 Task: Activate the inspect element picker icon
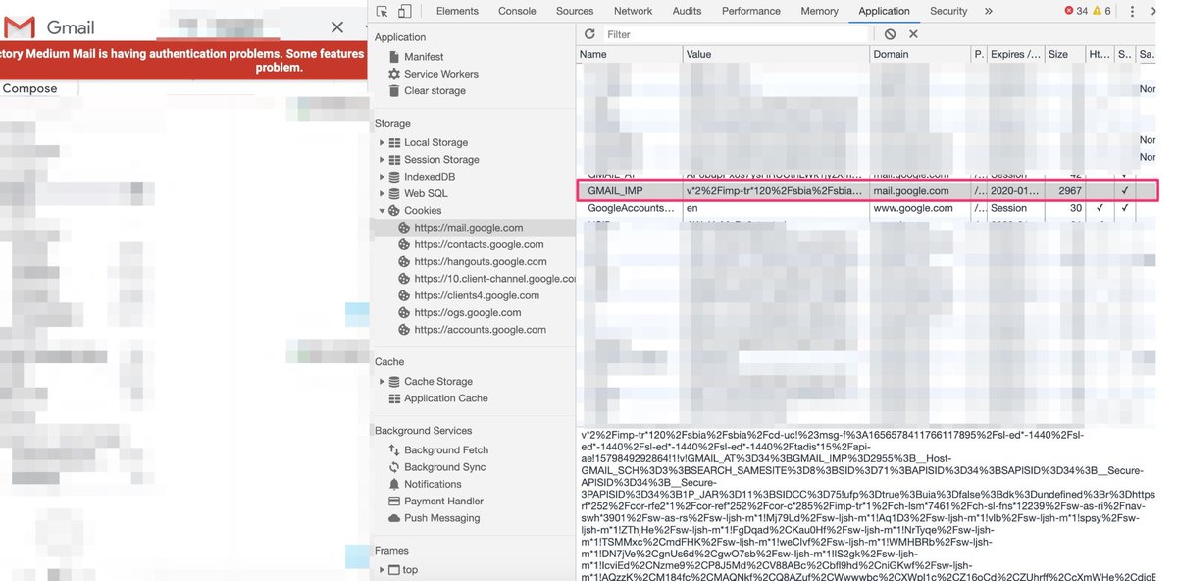tap(383, 11)
